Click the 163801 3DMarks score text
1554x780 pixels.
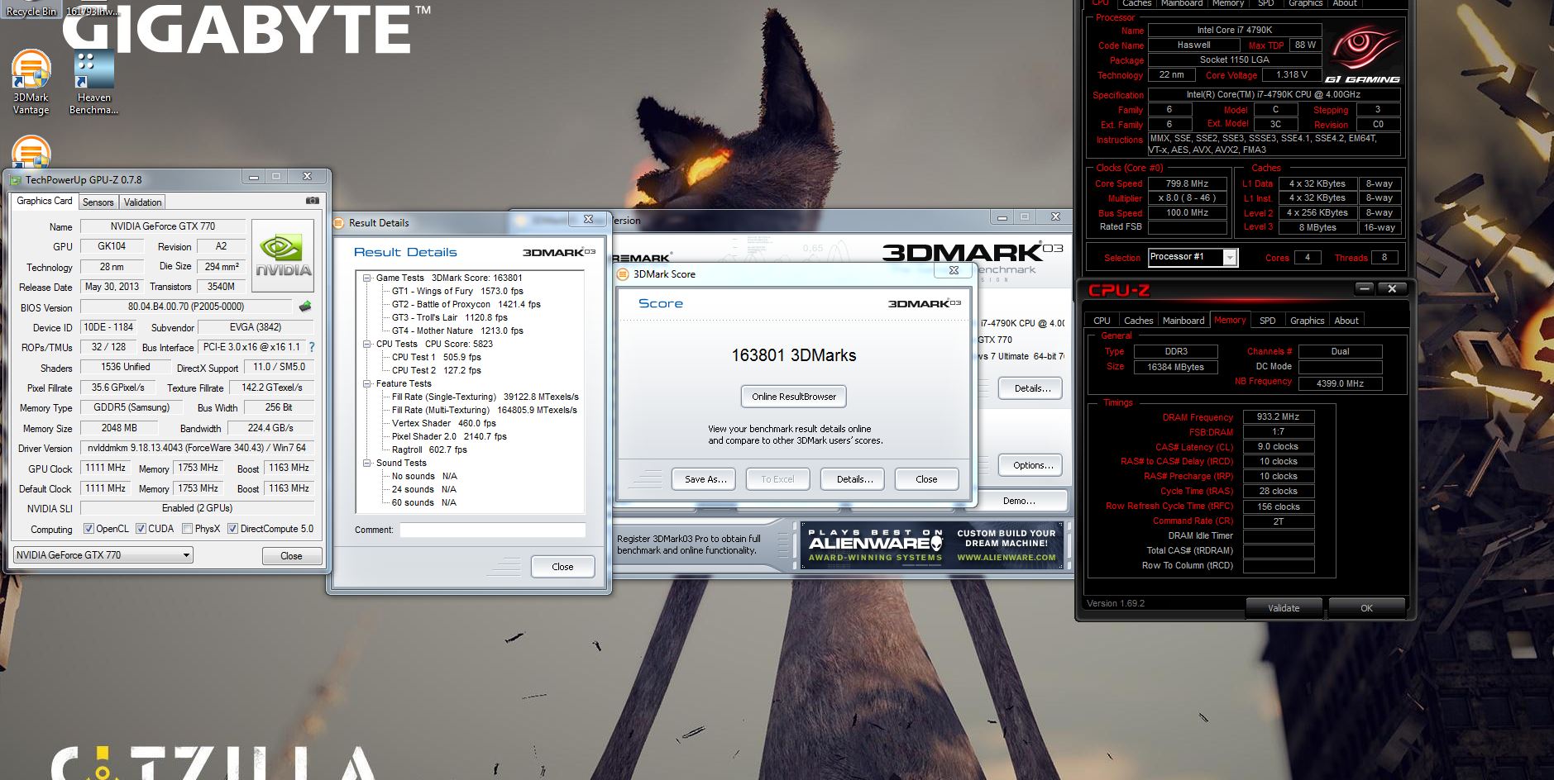(794, 355)
